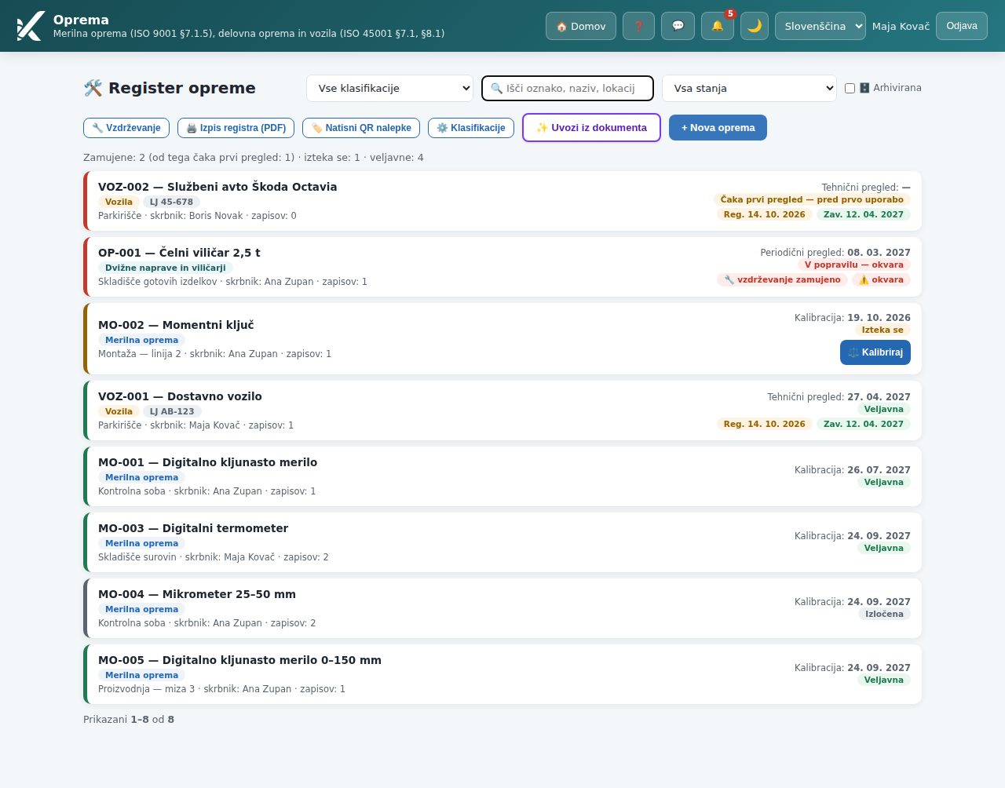Open the Slovenščina language dropdown
This screenshot has height=788, width=1005.
click(x=820, y=26)
